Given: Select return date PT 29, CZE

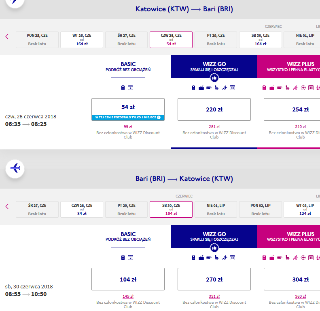Looking at the screenshot, I should [126, 210].
